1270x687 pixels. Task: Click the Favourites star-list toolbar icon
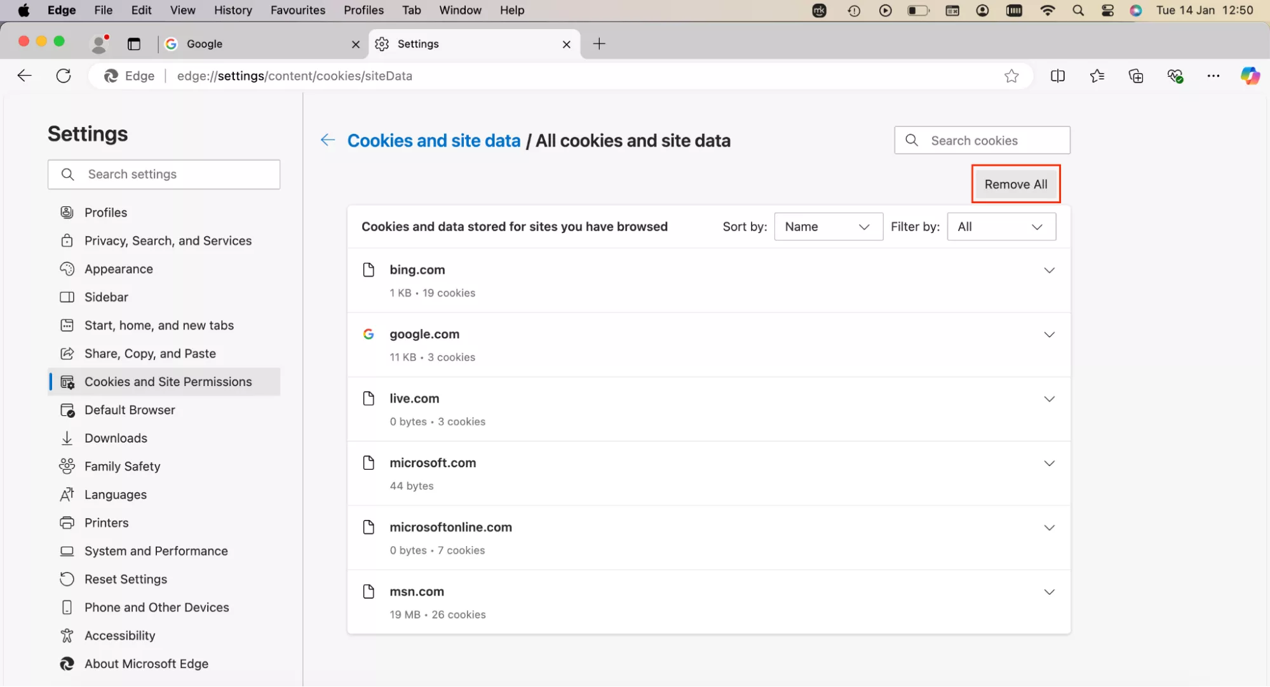coord(1097,76)
